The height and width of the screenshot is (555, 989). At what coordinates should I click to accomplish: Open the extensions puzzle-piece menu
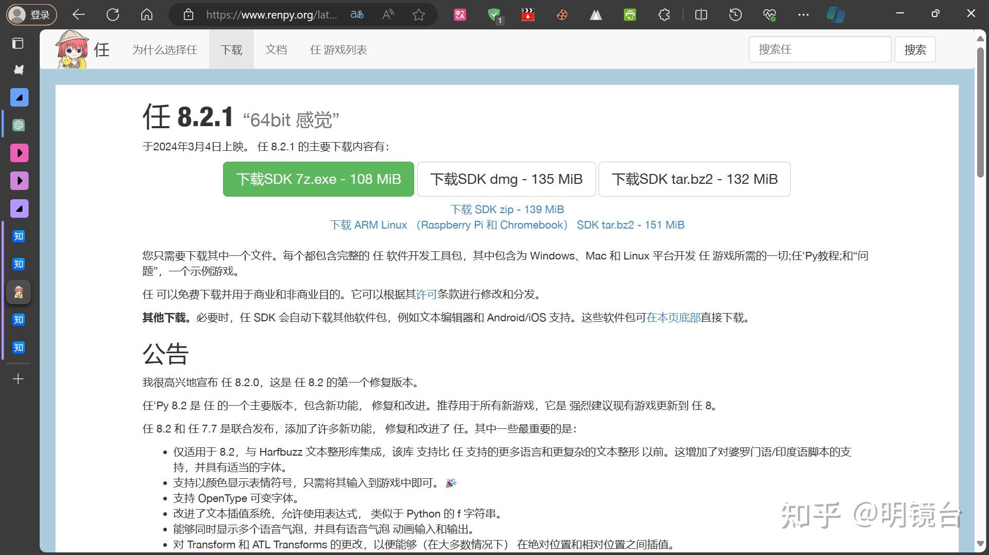point(663,14)
